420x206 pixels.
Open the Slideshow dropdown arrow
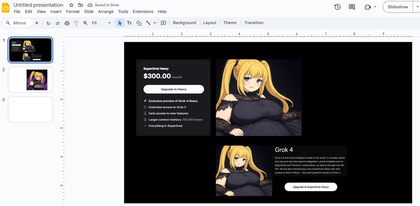point(417,7)
